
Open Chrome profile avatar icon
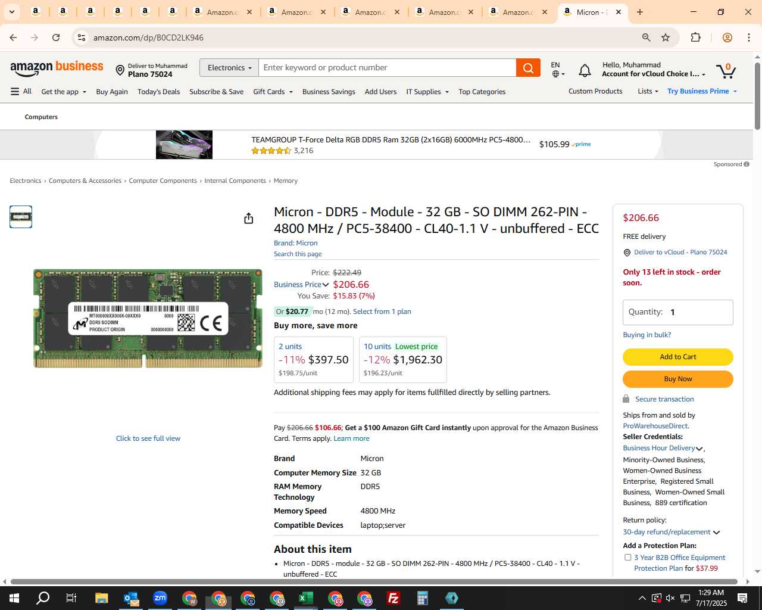(727, 38)
